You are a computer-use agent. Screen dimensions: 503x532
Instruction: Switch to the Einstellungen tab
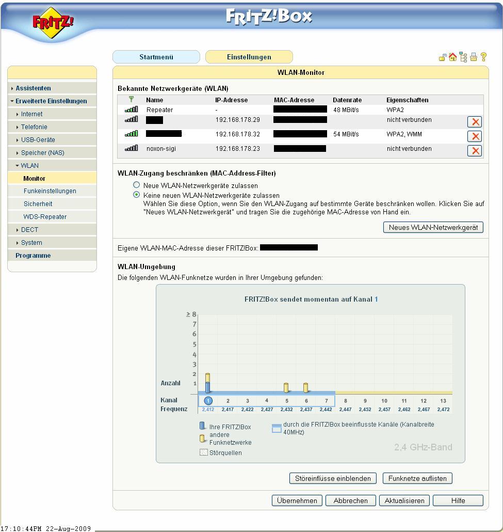(x=249, y=57)
